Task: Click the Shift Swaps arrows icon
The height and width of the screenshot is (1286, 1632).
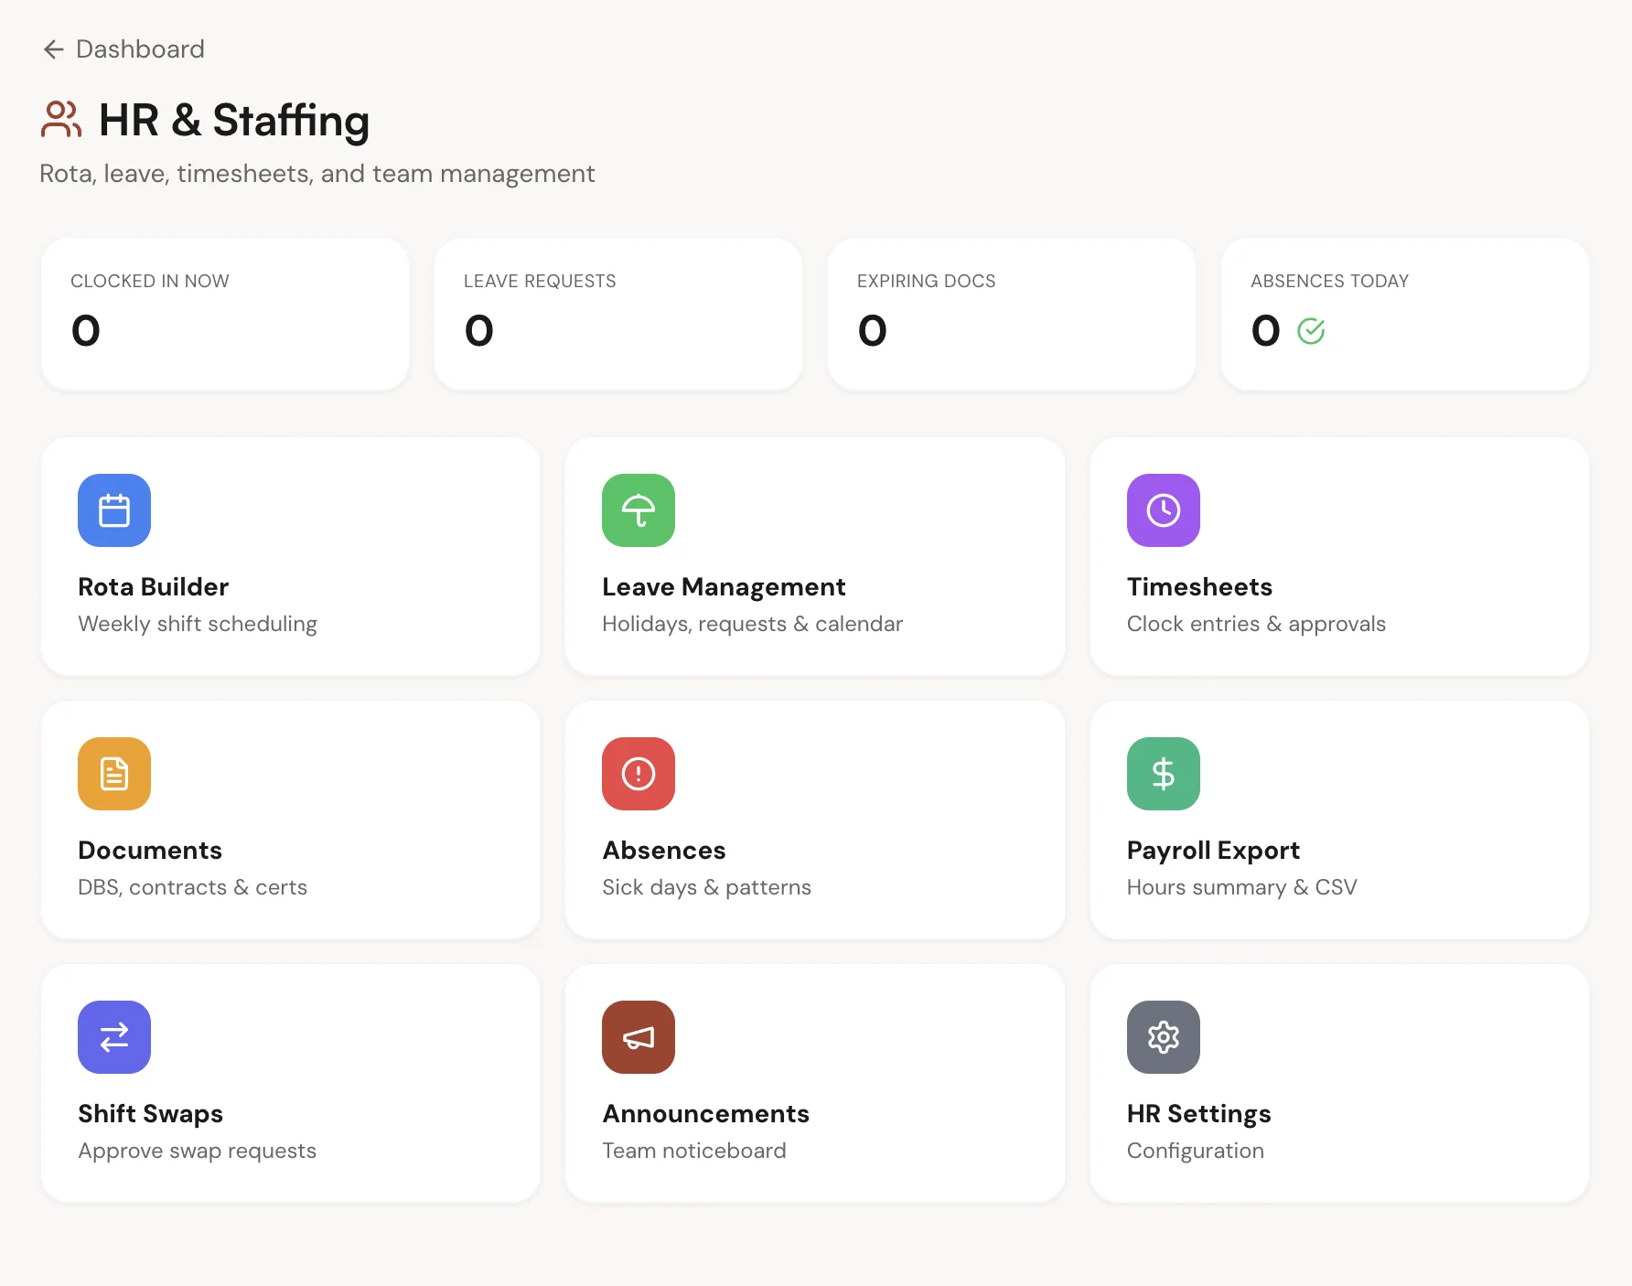Action: pyautogui.click(x=114, y=1037)
